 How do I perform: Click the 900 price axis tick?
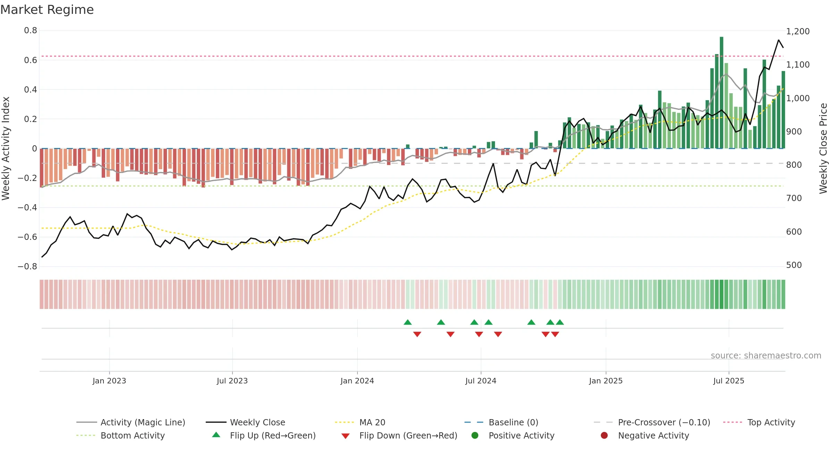[794, 132]
